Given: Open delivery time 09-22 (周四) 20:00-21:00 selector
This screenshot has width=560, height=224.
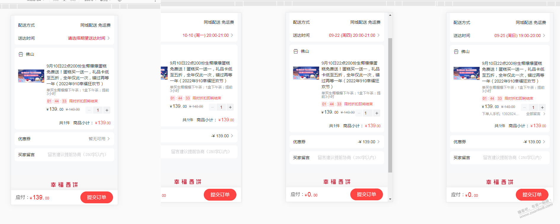Looking at the screenshot, I should click(x=354, y=35).
